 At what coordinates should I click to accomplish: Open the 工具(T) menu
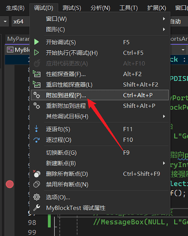click(129, 8)
